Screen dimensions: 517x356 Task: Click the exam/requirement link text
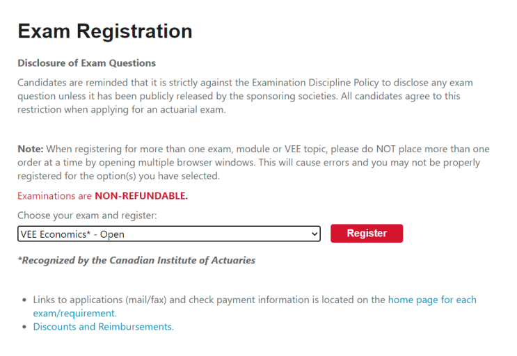coord(74,313)
